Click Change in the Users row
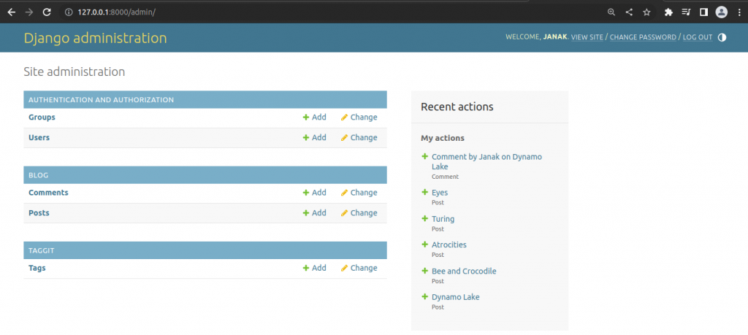 click(x=359, y=137)
